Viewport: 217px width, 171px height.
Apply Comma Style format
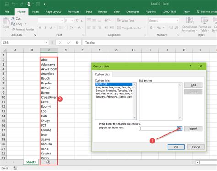164,28
